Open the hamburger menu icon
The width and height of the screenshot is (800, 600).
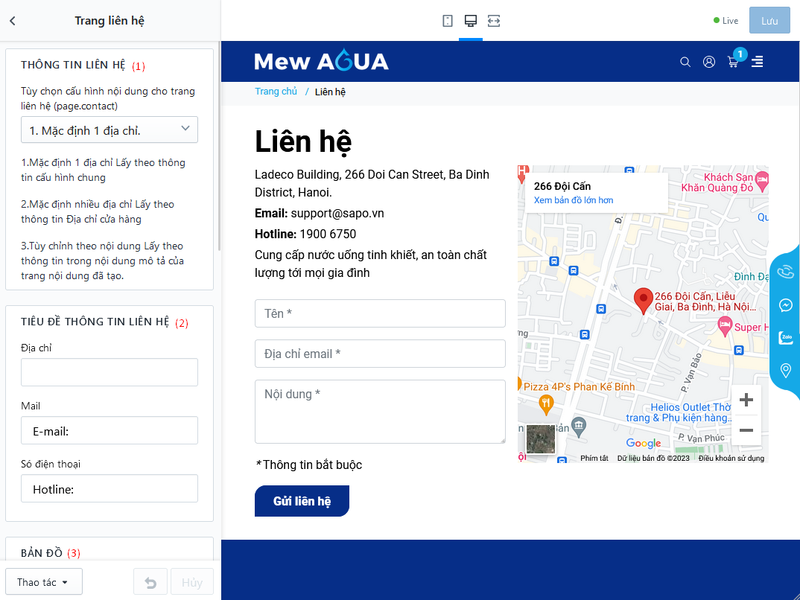click(x=757, y=62)
